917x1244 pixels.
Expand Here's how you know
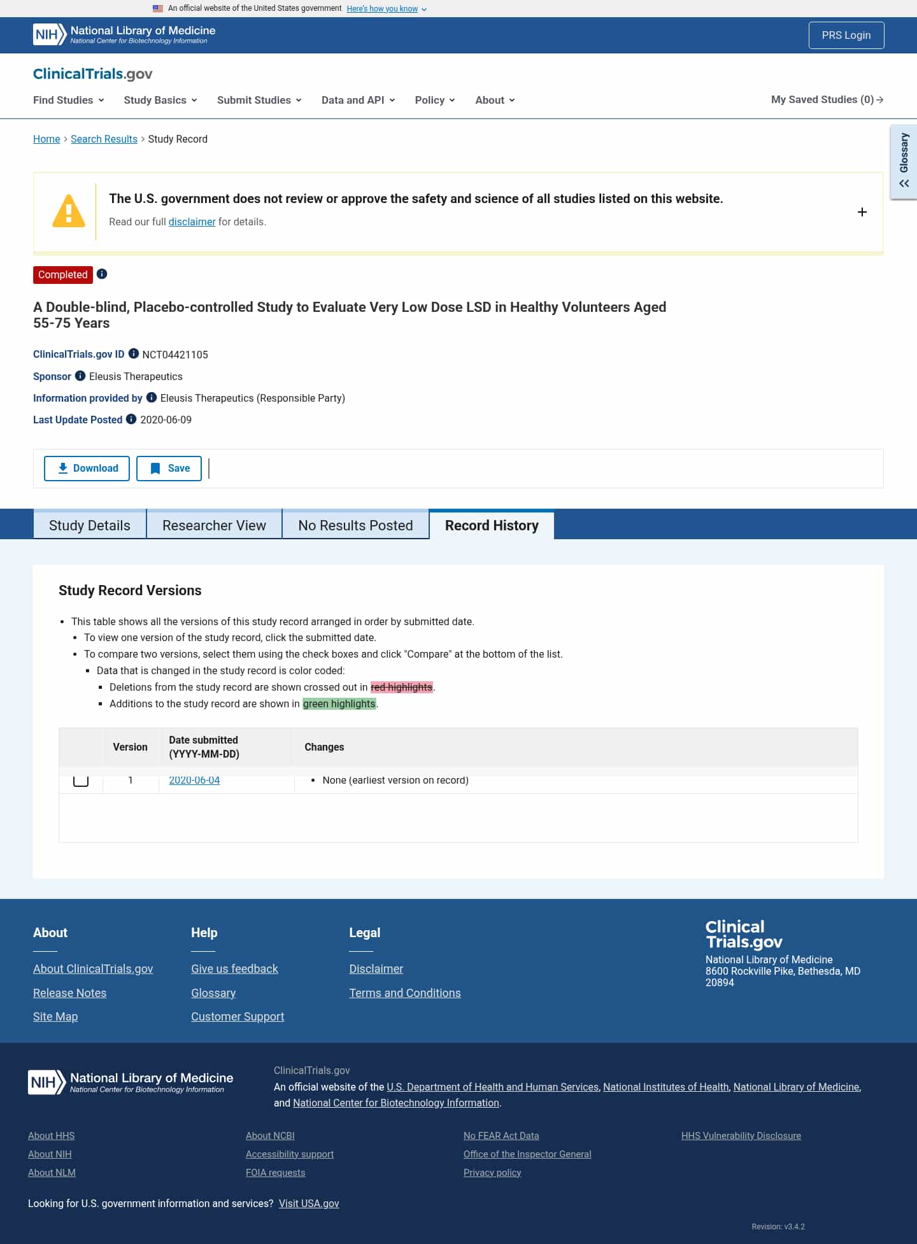(x=387, y=9)
